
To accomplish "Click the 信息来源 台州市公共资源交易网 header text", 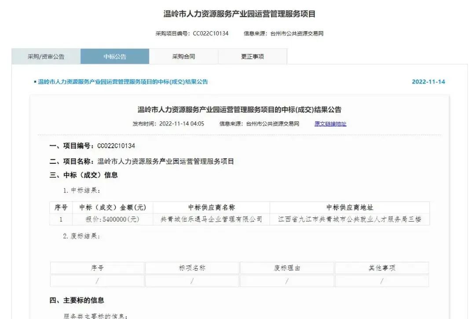I will (284, 33).
